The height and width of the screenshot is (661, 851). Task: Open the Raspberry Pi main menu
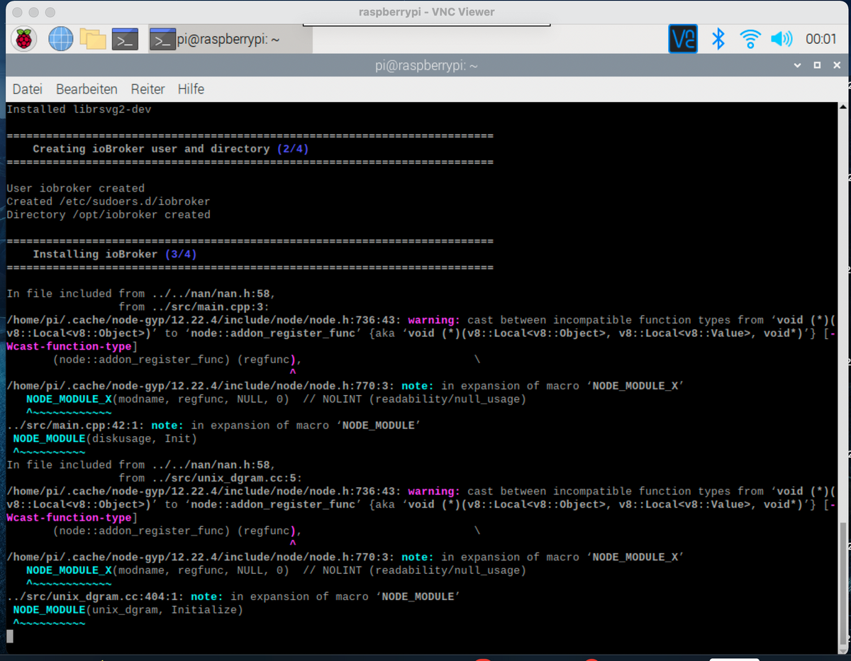[24, 39]
